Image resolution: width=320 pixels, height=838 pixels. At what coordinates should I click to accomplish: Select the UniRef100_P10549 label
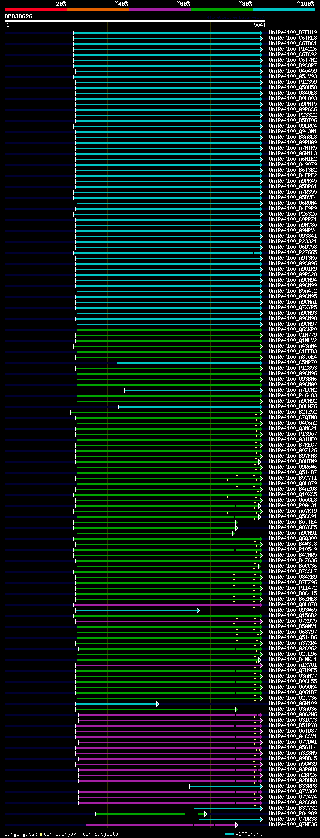[x=293, y=549]
